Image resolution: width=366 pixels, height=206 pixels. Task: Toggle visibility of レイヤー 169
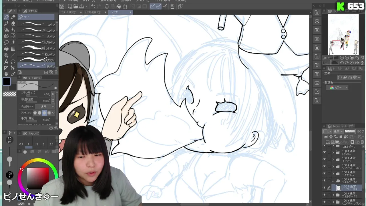324,188
